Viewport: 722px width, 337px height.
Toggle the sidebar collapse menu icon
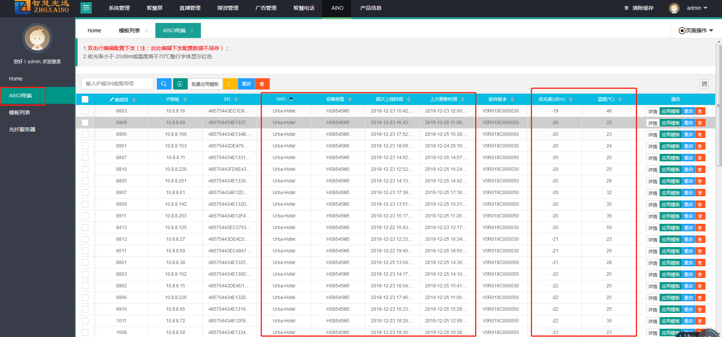point(86,8)
